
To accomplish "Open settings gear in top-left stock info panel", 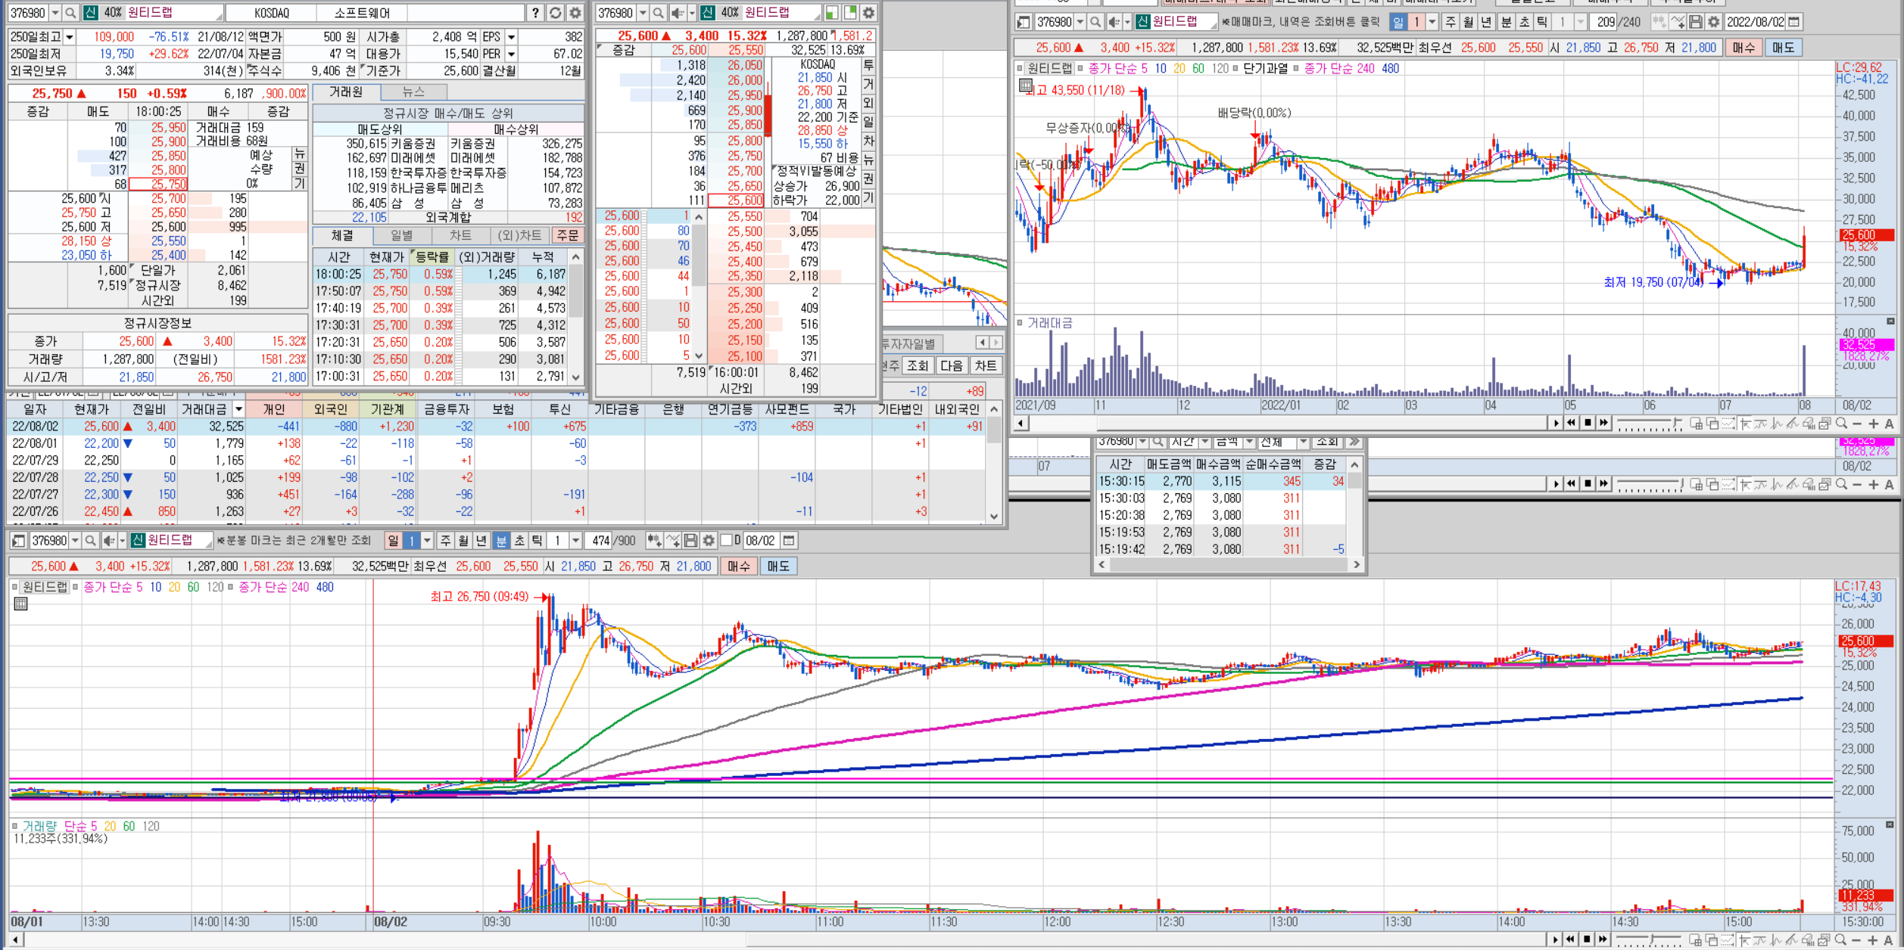I will [575, 13].
